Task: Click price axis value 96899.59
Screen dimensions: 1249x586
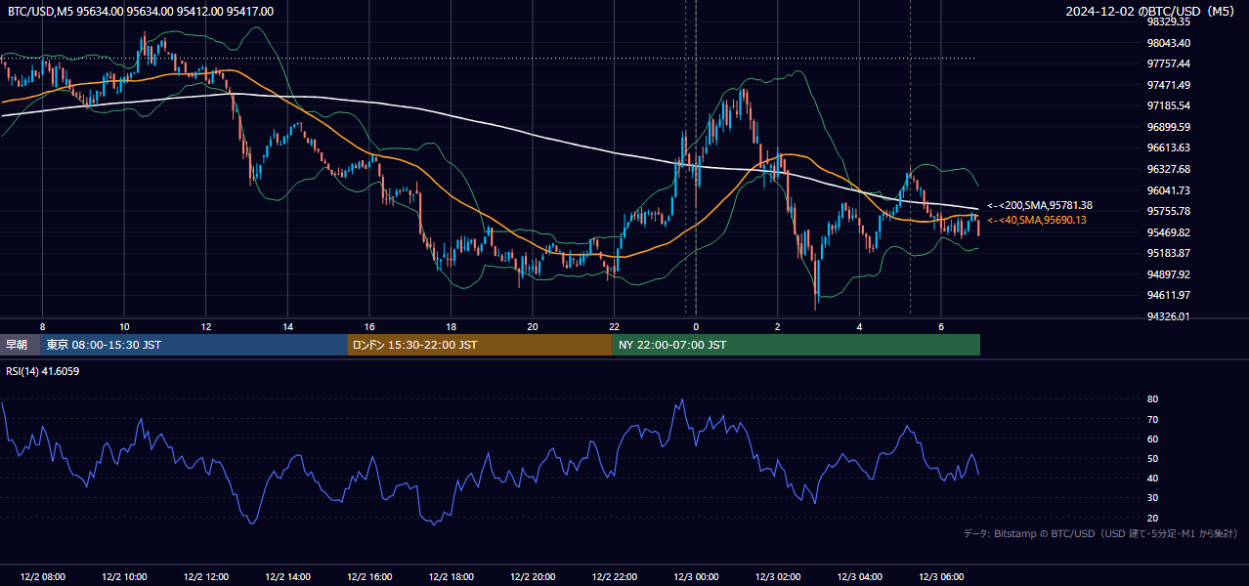Action: click(1169, 127)
